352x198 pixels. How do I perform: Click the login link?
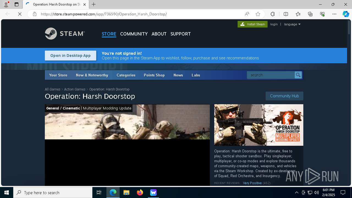pos(274,24)
